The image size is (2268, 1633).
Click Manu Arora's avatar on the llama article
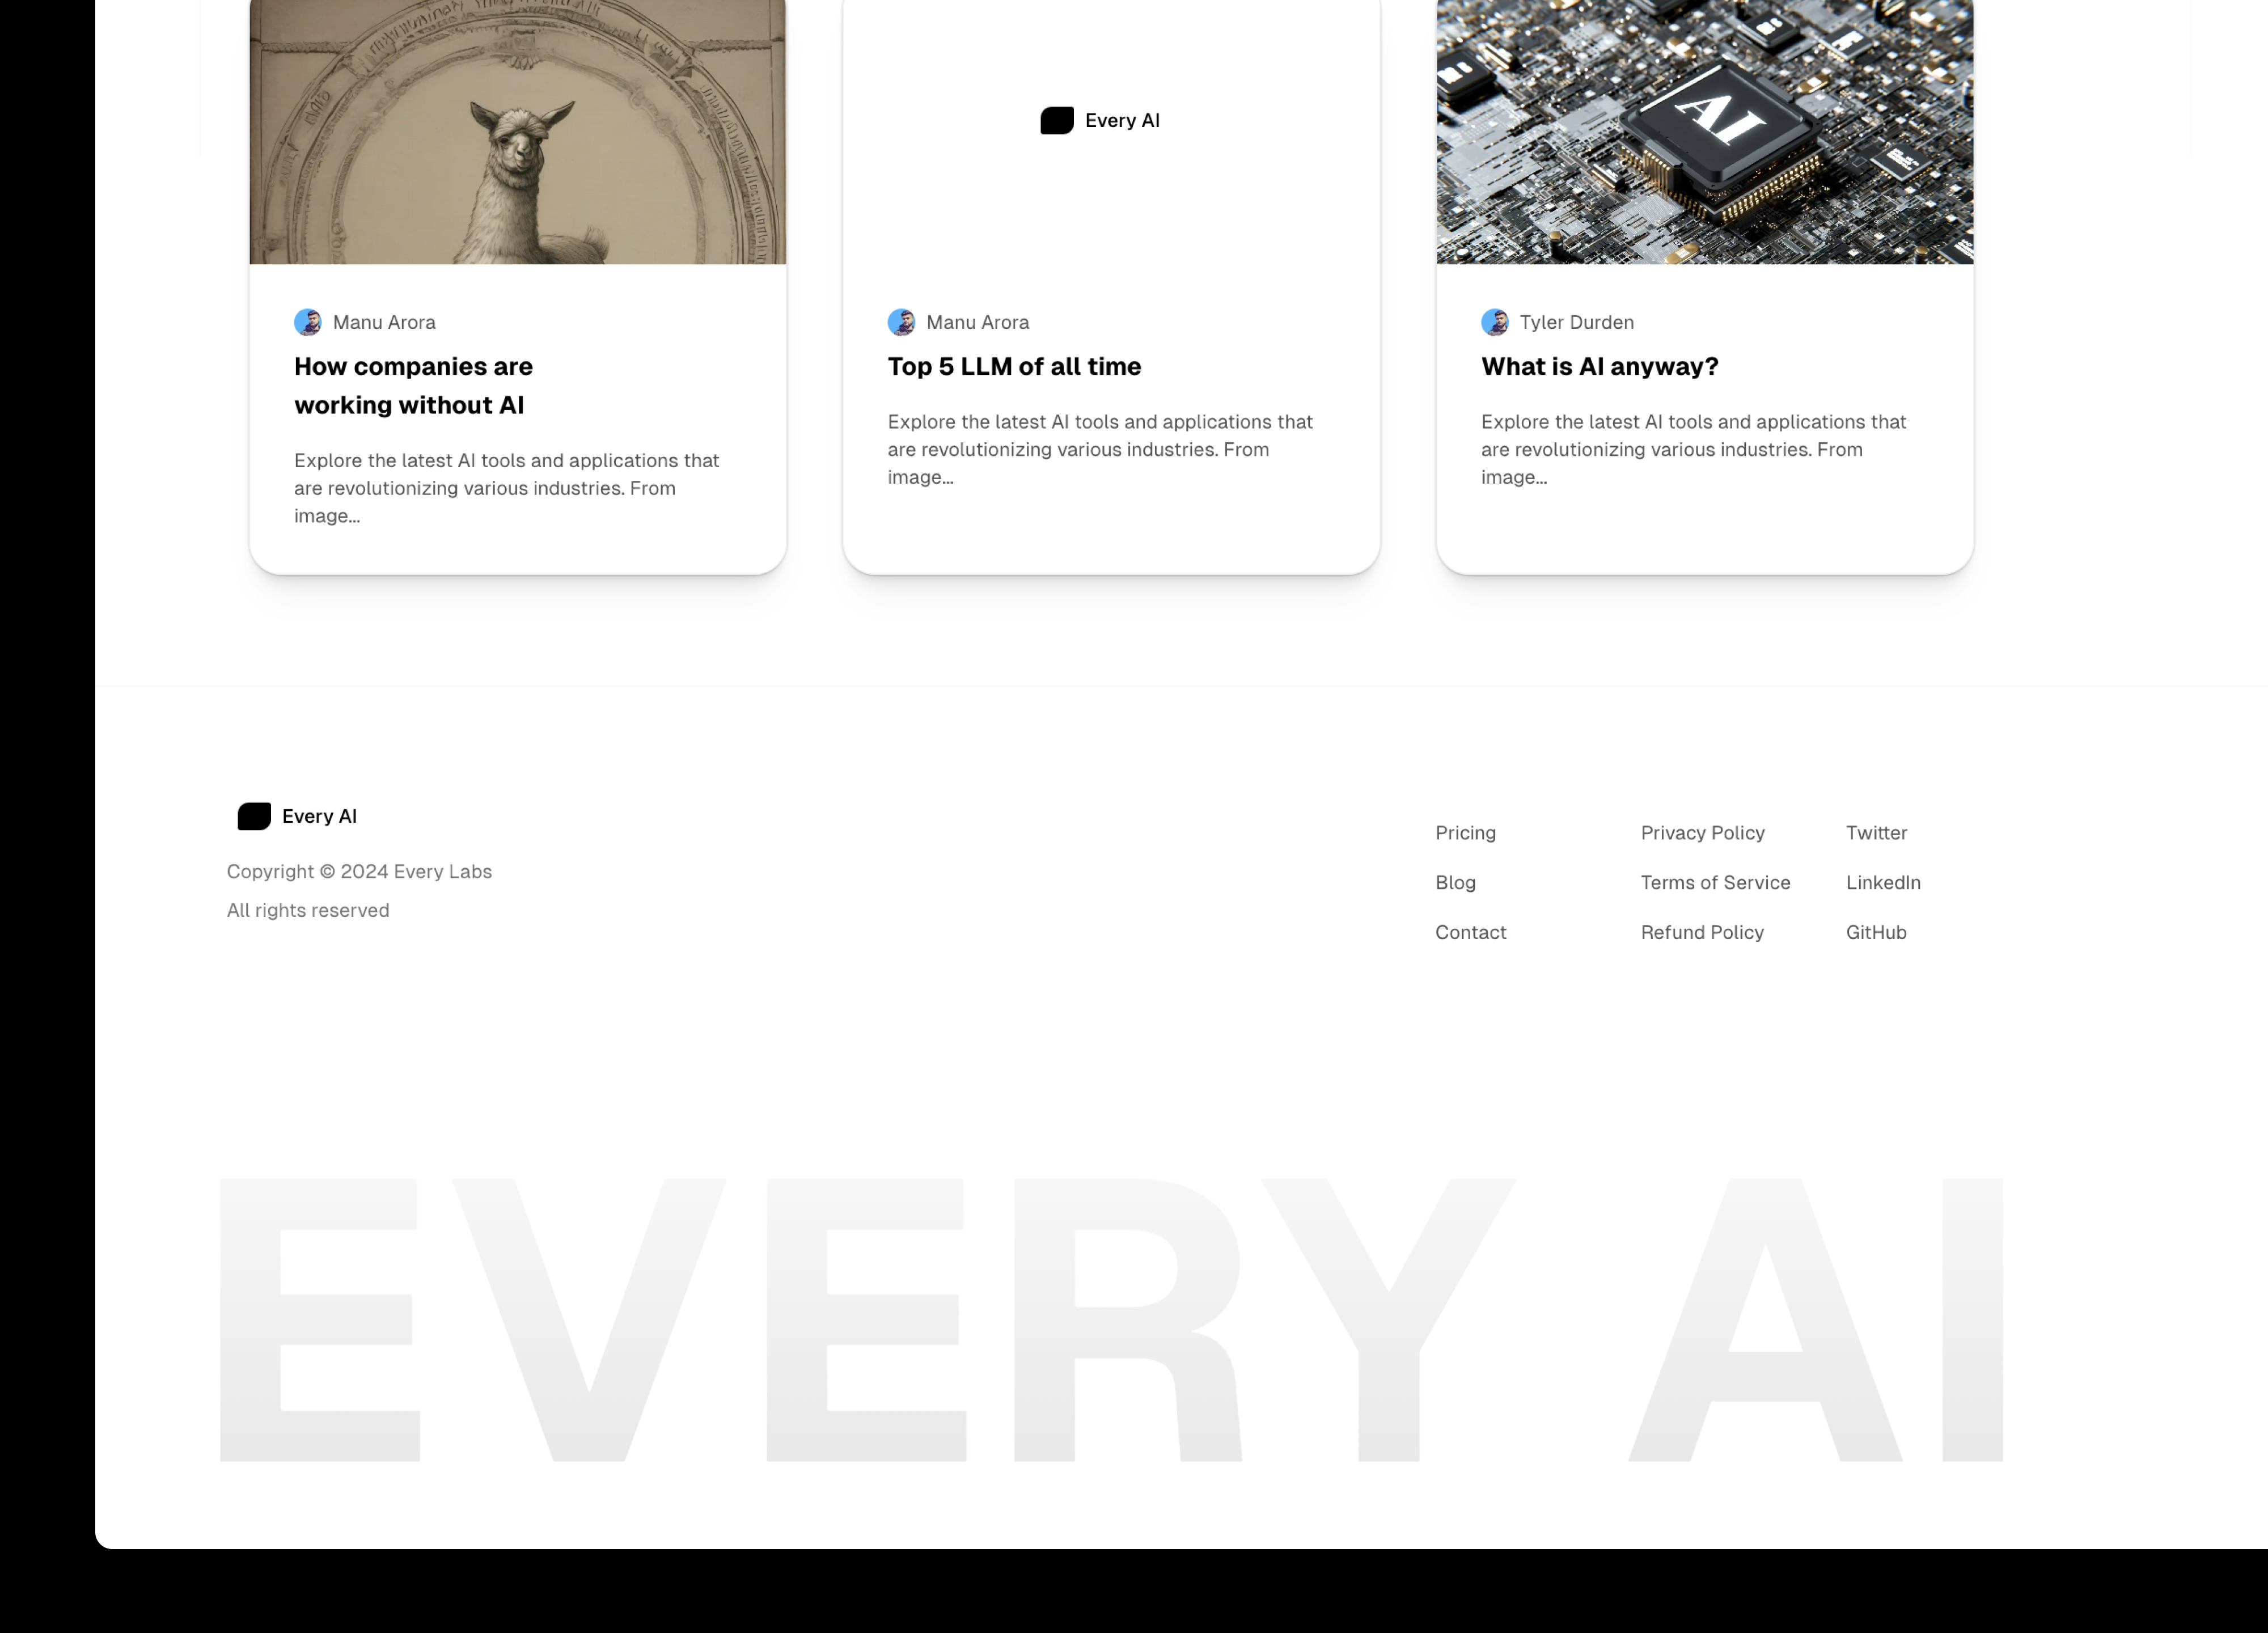[308, 322]
